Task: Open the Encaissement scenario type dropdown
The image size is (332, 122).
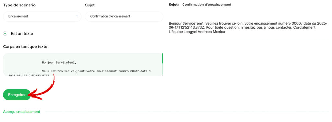Action: (42, 16)
